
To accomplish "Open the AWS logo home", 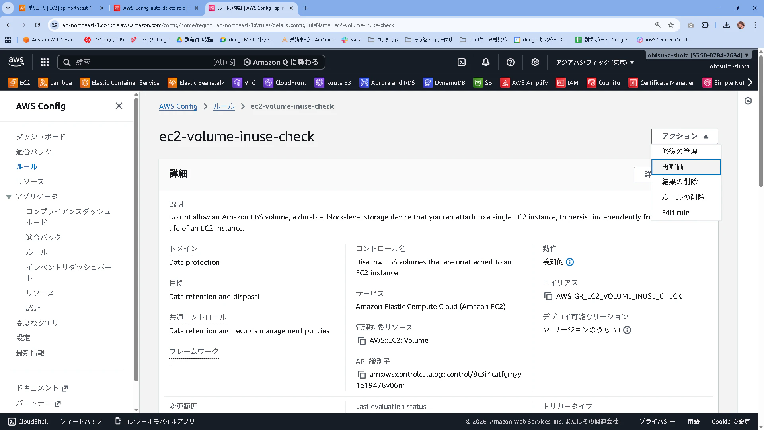I will (16, 62).
